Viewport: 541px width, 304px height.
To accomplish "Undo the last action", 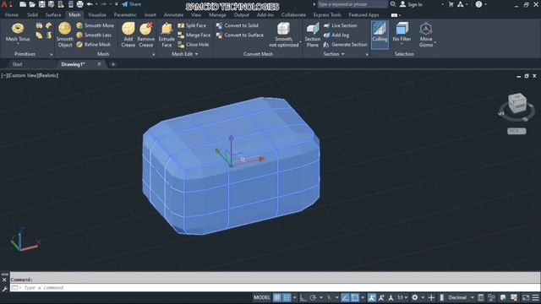I will pos(90,4).
